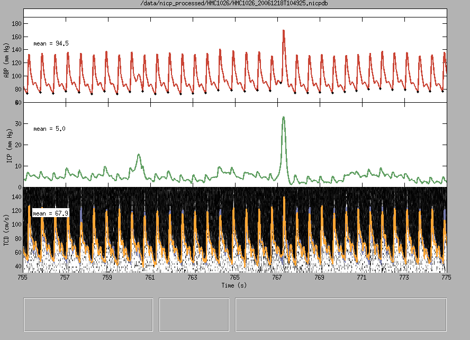Click the time tick label 771
The image size is (470, 340).
tap(361, 278)
